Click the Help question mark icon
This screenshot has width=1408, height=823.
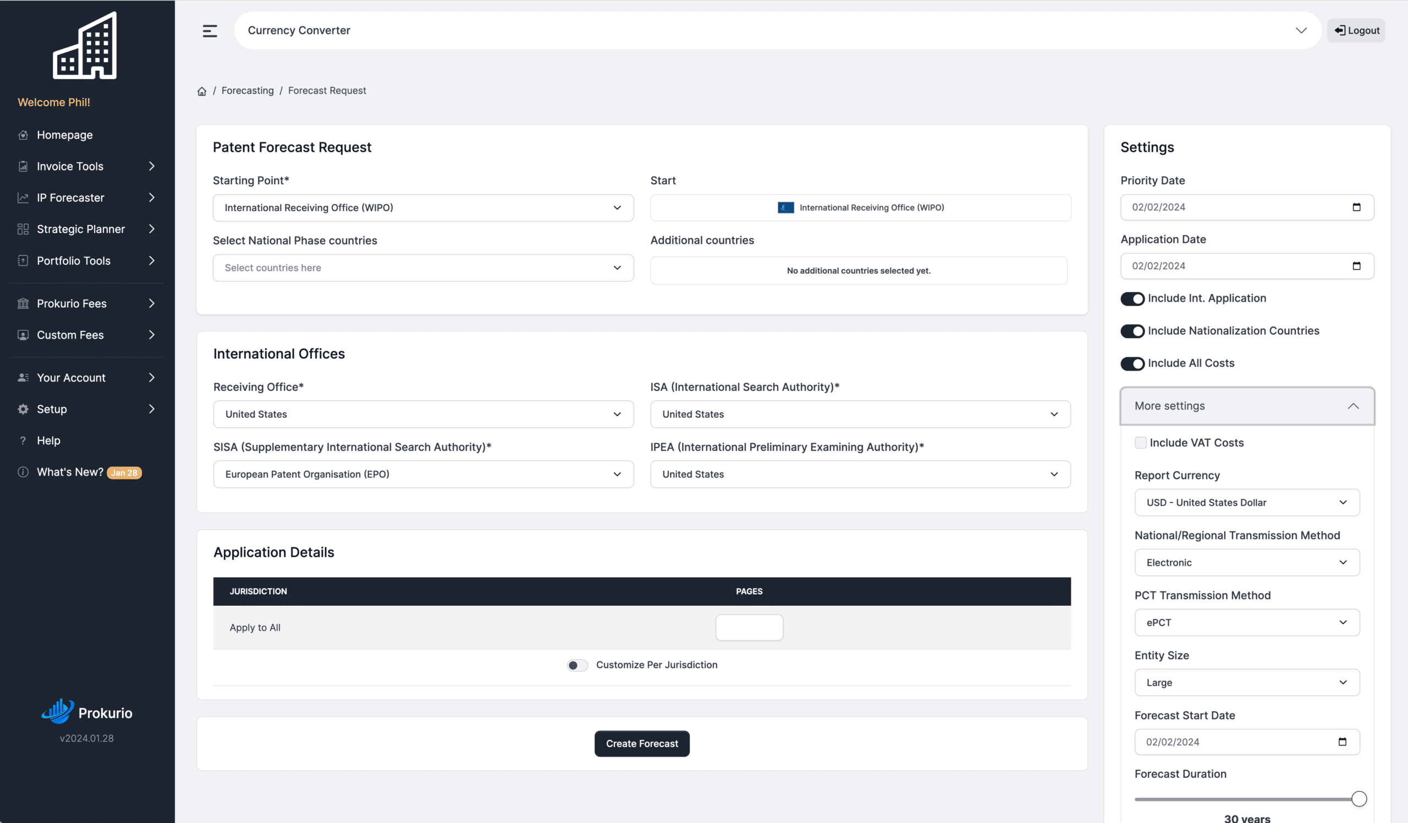(x=23, y=440)
